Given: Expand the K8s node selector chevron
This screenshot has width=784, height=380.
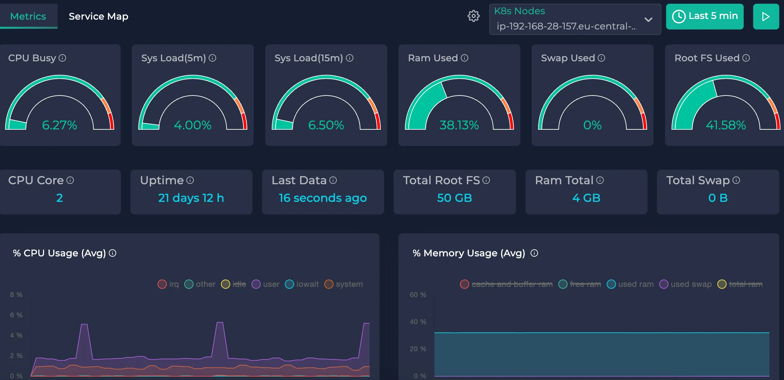Looking at the screenshot, I should click(648, 20).
